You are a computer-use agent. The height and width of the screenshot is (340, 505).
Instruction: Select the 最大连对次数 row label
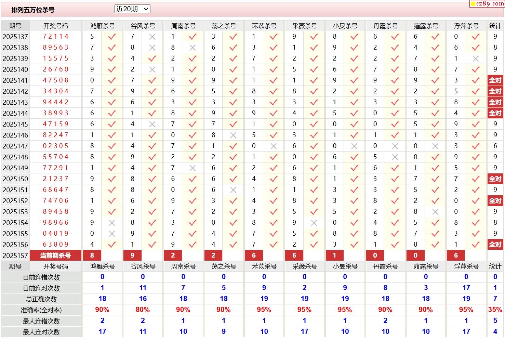(x=41, y=332)
